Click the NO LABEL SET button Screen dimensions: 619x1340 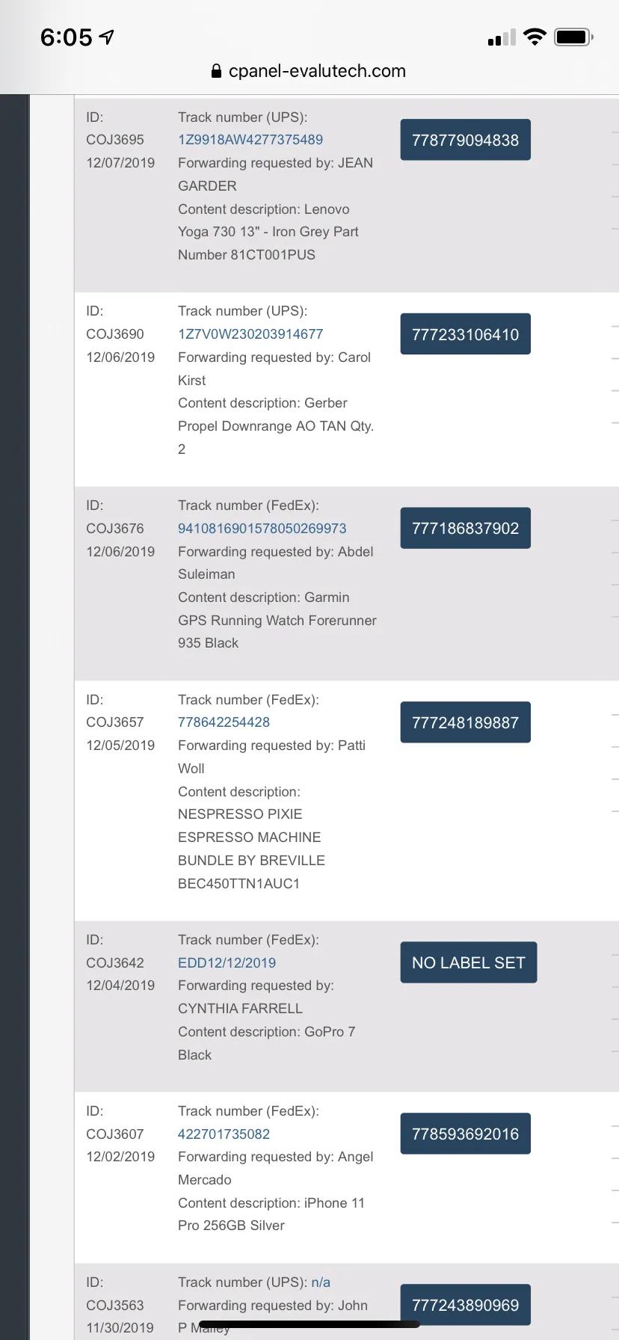(469, 962)
